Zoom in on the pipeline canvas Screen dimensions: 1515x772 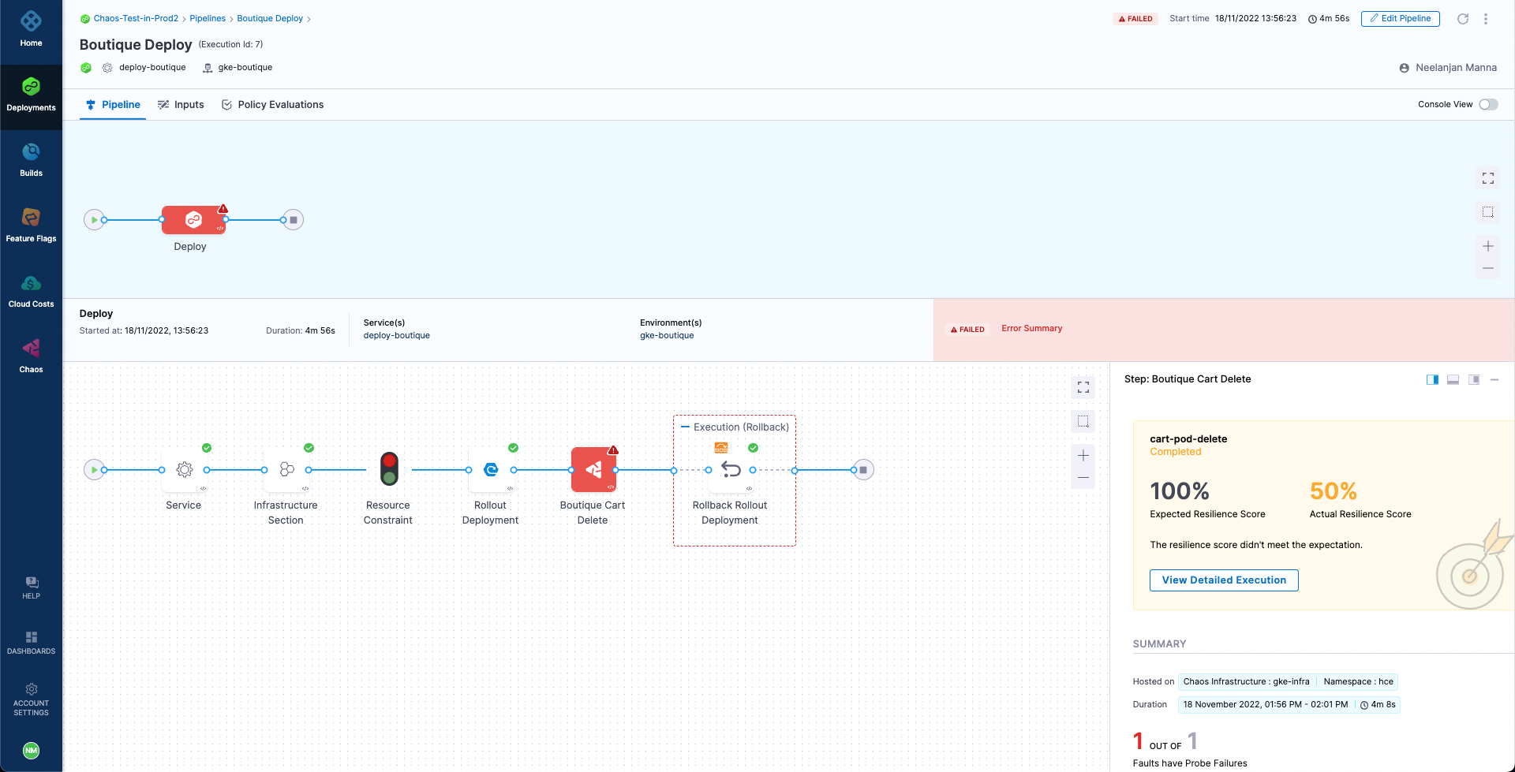click(1488, 245)
